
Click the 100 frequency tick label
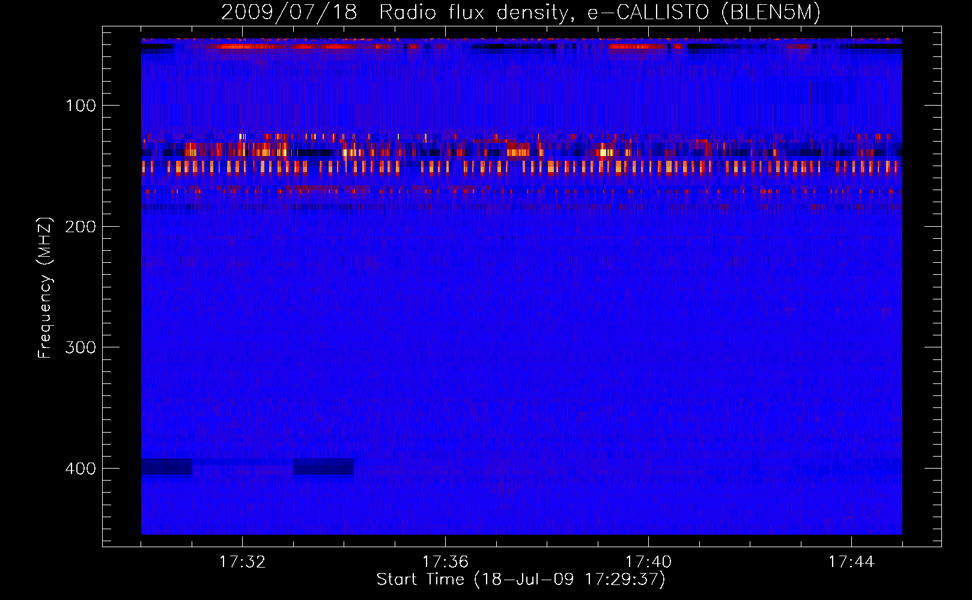click(80, 106)
